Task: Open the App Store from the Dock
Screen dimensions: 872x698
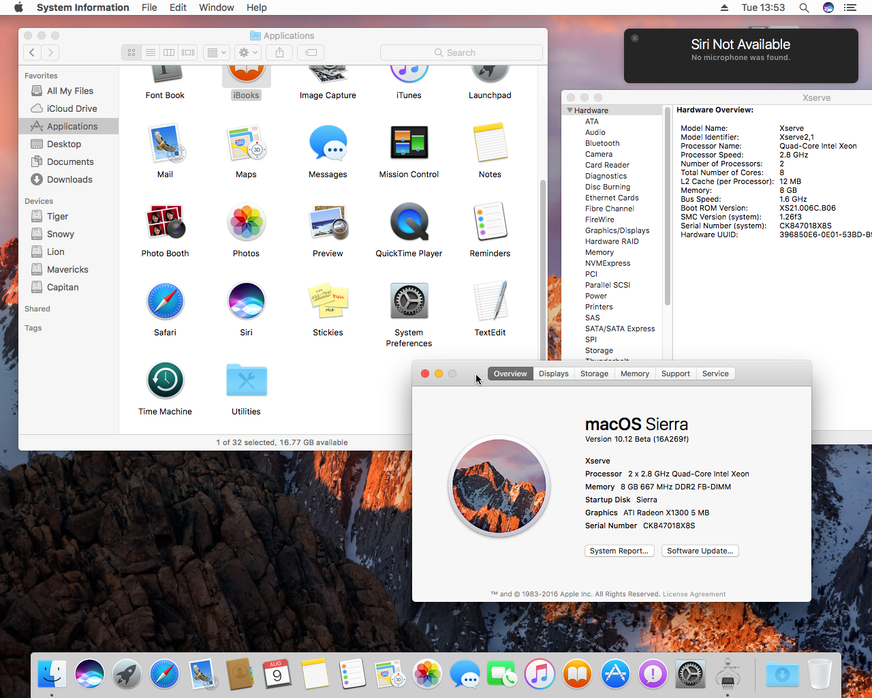Action: [615, 674]
